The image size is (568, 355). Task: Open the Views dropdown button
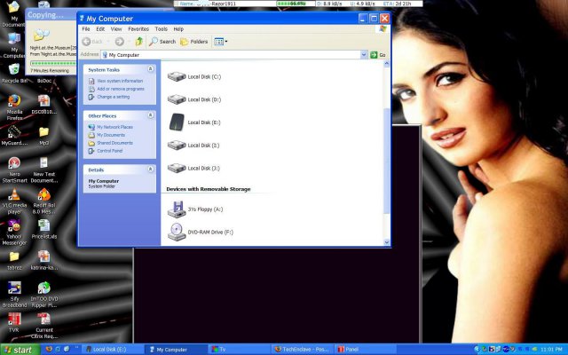pyautogui.click(x=221, y=42)
